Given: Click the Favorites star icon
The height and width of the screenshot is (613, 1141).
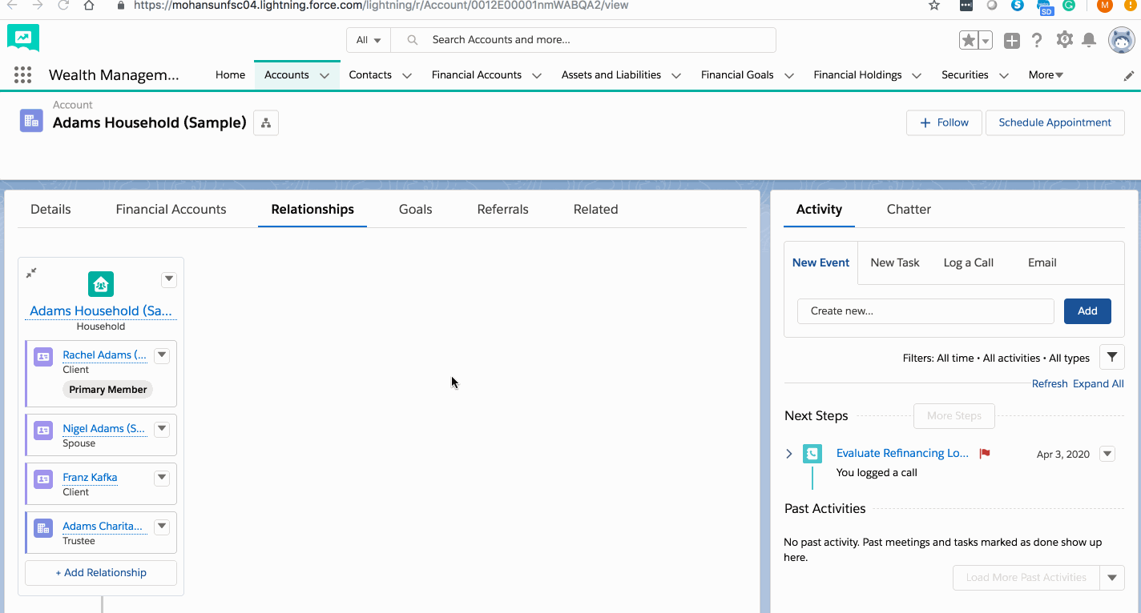Looking at the screenshot, I should pos(968,40).
